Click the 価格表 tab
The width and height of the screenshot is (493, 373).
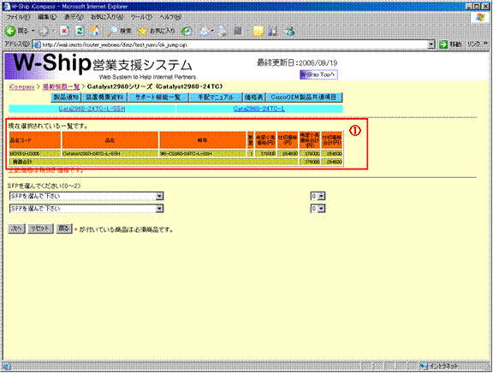click(254, 97)
